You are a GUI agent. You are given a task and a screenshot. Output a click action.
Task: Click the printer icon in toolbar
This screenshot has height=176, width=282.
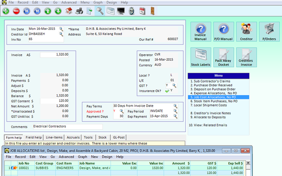click(79, 11)
